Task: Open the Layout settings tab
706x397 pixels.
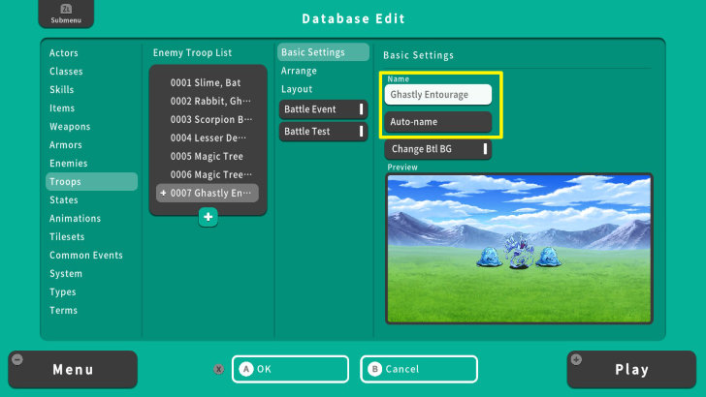Action: (x=297, y=89)
